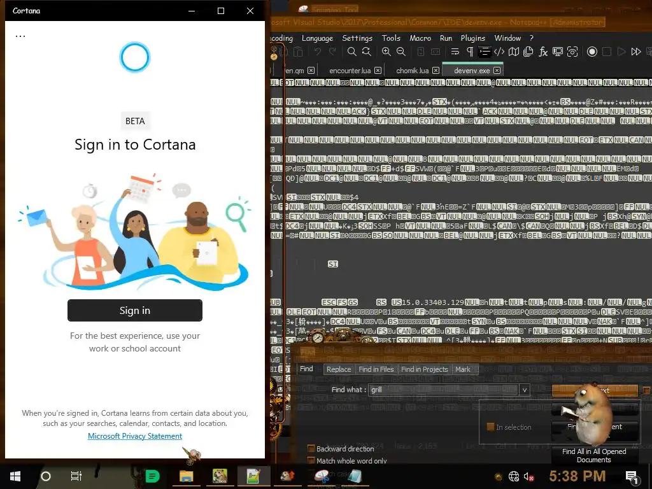The image size is (652, 489).
Task: Toggle the Word Wrap toolbar icon
Action: [x=455, y=52]
